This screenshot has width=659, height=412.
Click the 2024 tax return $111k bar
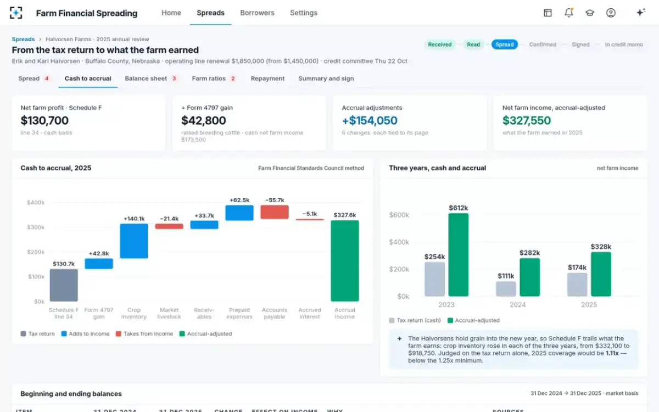coord(506,289)
